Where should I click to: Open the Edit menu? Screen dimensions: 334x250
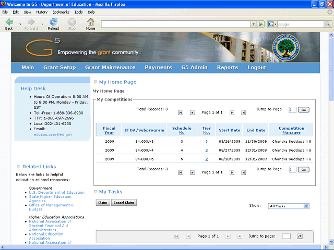tap(16, 12)
